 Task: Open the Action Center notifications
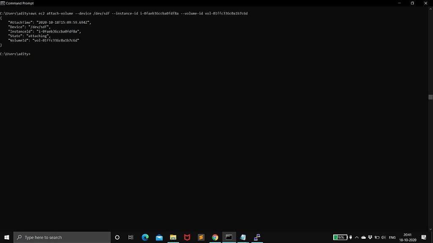(x=424, y=237)
